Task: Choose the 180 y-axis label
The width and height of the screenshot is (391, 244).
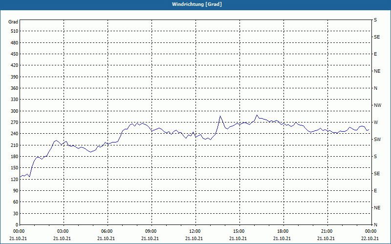Action: [15, 156]
